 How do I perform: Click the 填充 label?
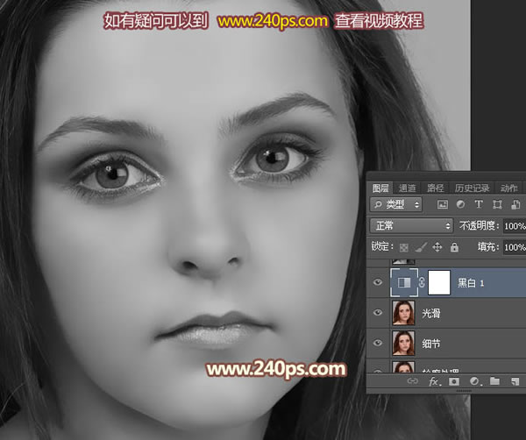(488, 247)
